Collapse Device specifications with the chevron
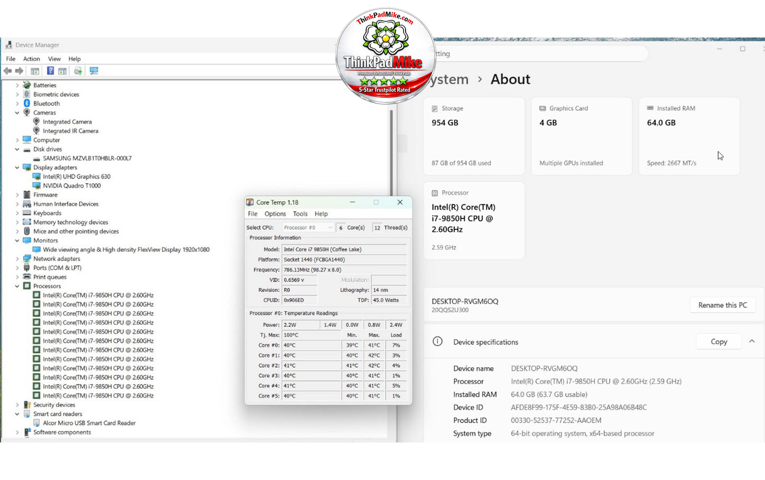The image size is (765, 480). (752, 341)
